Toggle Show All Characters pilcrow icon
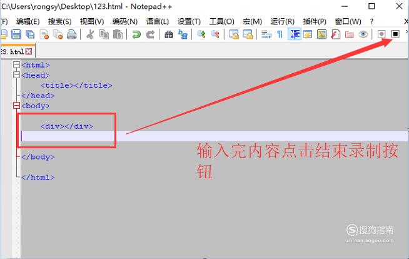This screenshot has height=259, width=409. 280,34
